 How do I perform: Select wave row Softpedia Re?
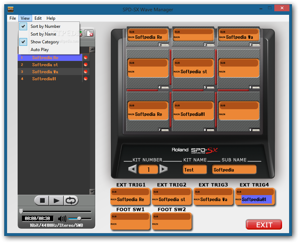(50, 57)
